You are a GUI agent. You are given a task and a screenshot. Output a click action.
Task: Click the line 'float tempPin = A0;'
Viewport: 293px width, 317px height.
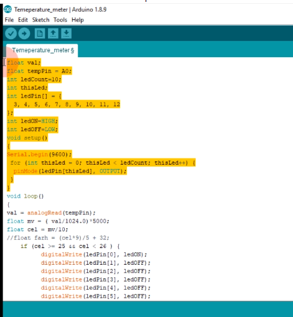[x=39, y=71]
